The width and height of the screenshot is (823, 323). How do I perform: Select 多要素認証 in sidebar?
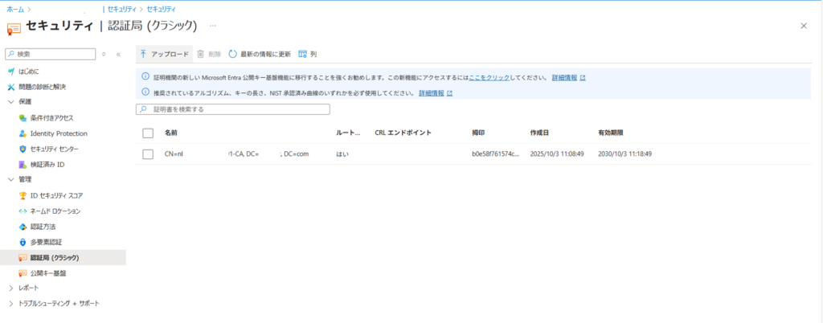tap(45, 242)
